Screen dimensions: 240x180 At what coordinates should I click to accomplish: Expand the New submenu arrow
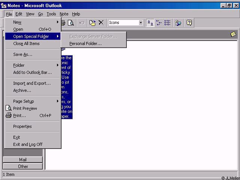coord(57,22)
